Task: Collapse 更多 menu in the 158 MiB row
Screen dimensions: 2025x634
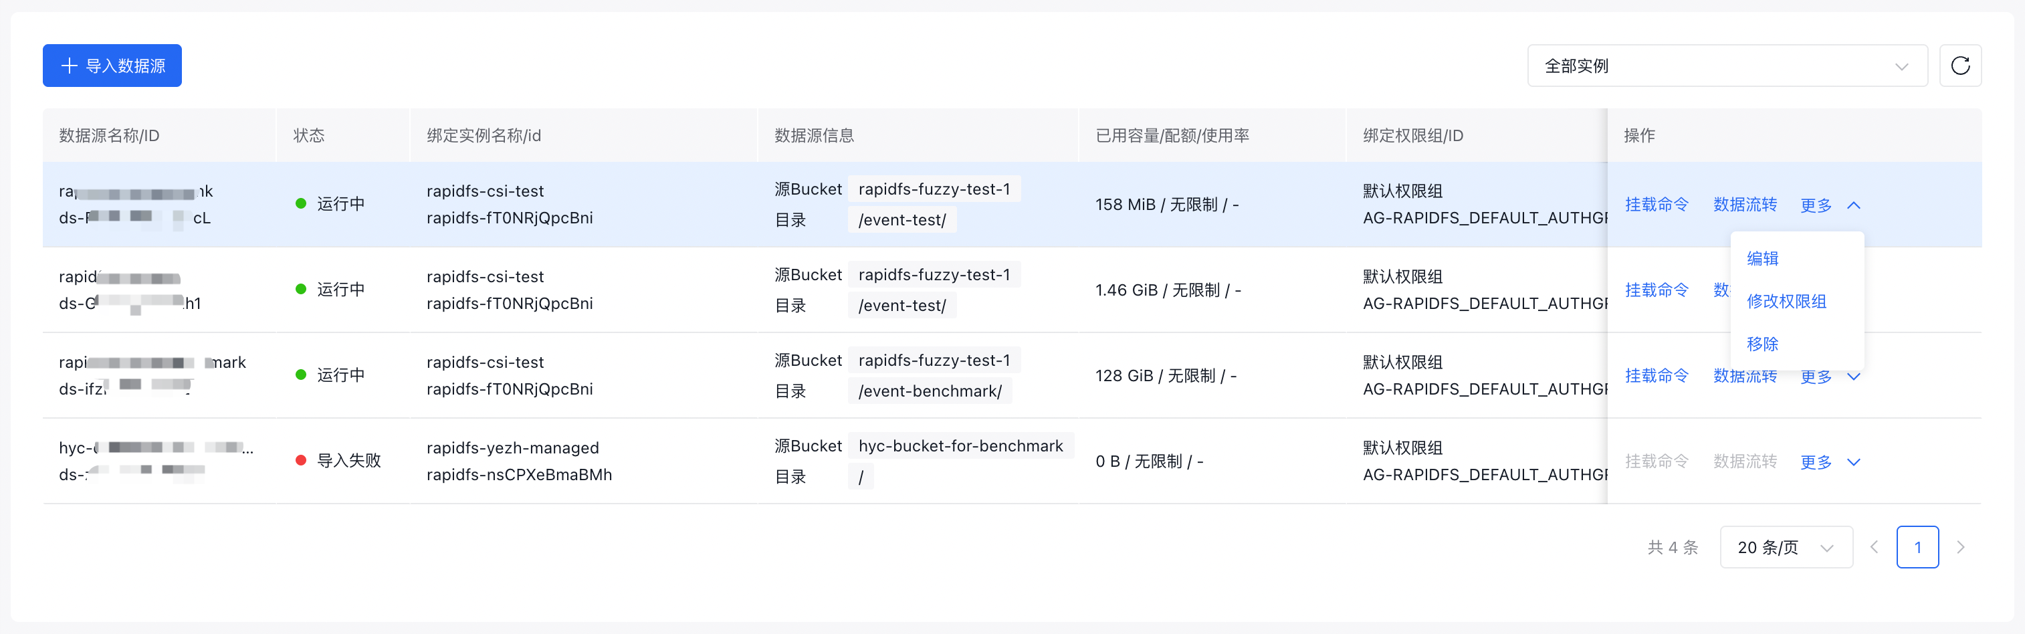Action: tap(1830, 205)
